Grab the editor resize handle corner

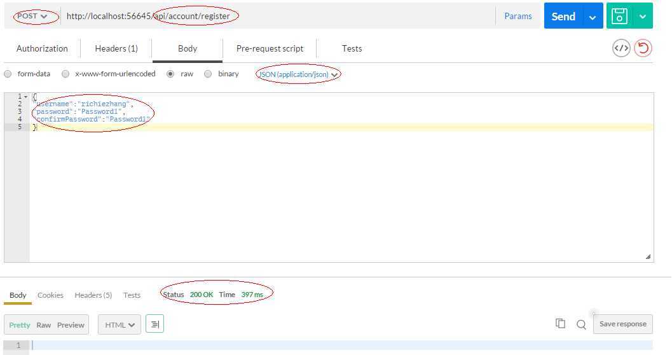click(648, 257)
